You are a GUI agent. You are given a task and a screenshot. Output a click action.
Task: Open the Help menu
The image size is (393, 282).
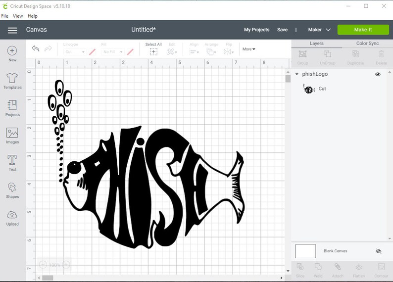click(33, 16)
